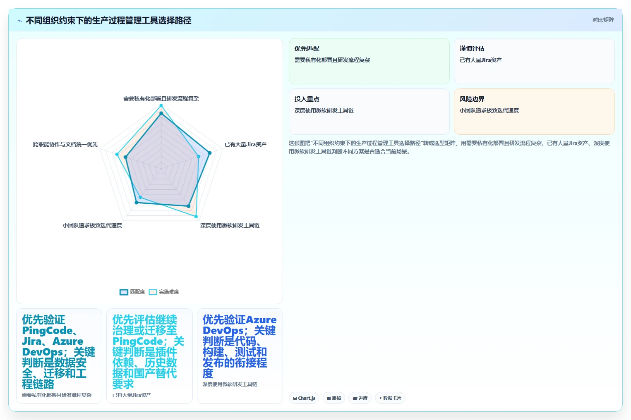Click the 表格 tag icon
This screenshot has height=420, width=631.
pos(329,399)
